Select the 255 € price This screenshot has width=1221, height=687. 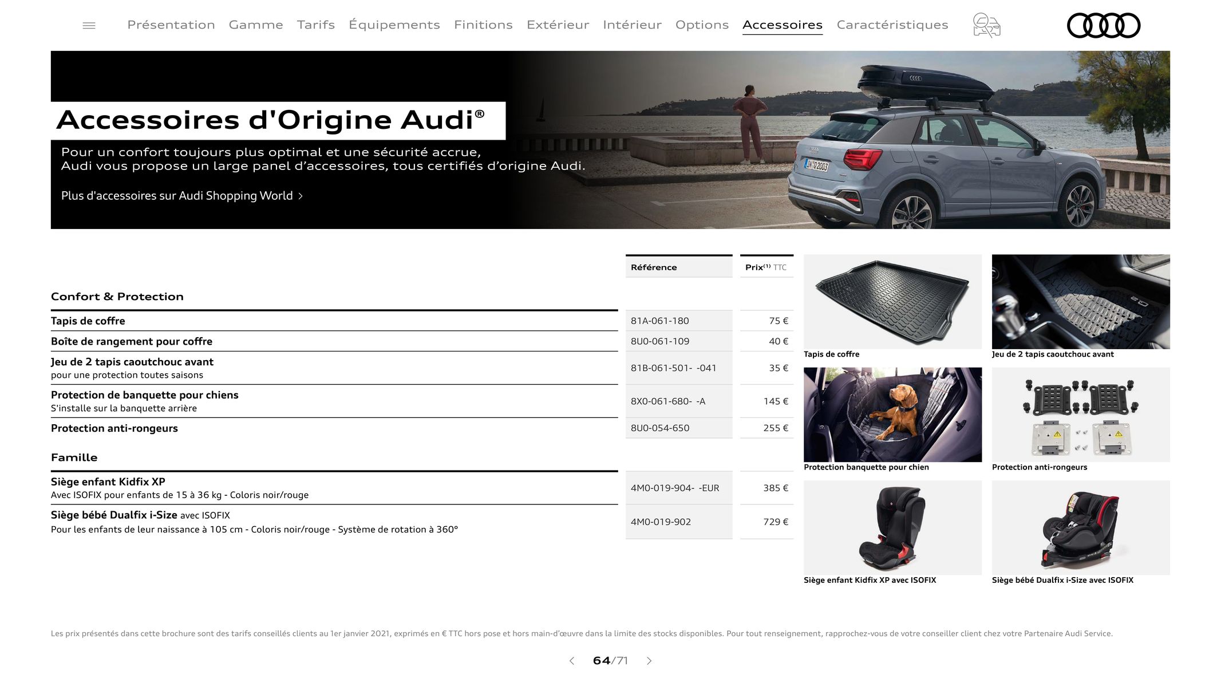776,428
